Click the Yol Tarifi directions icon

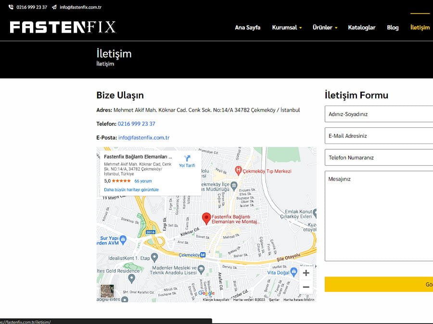(x=187, y=158)
